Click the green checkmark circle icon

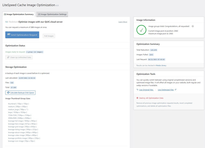pos(141,30)
